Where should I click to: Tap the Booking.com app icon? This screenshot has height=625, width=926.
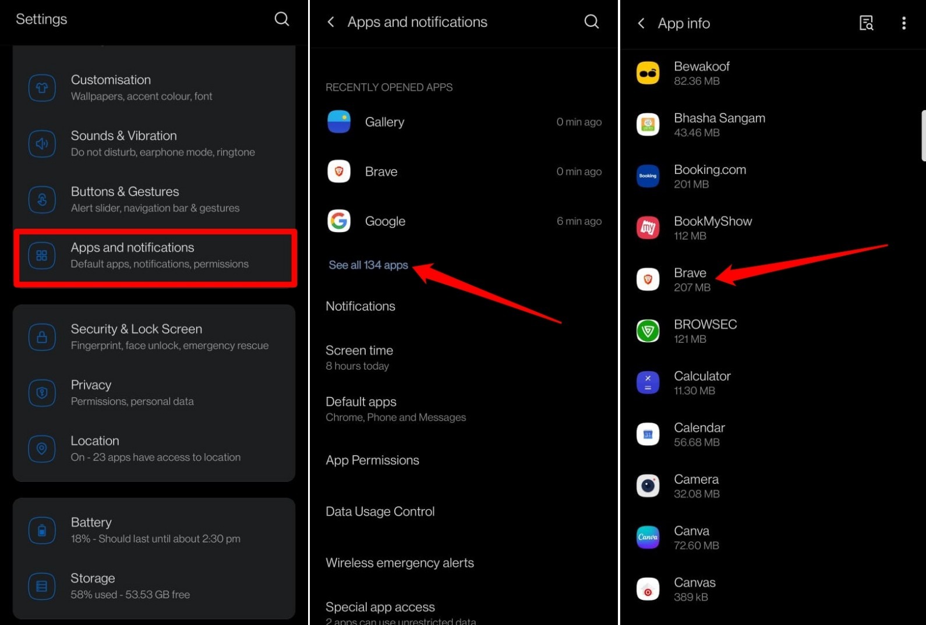tap(648, 176)
